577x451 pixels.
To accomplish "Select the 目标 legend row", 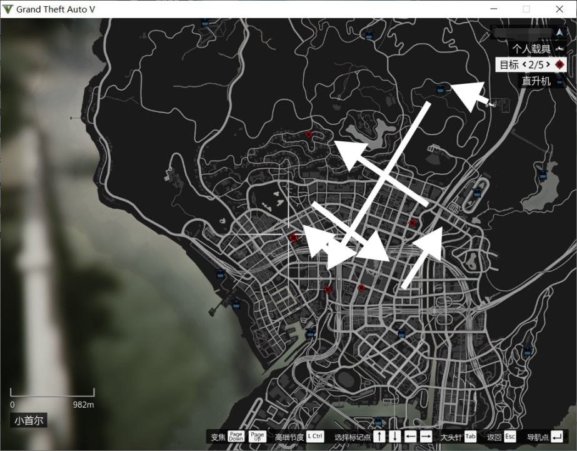I will coord(531,65).
